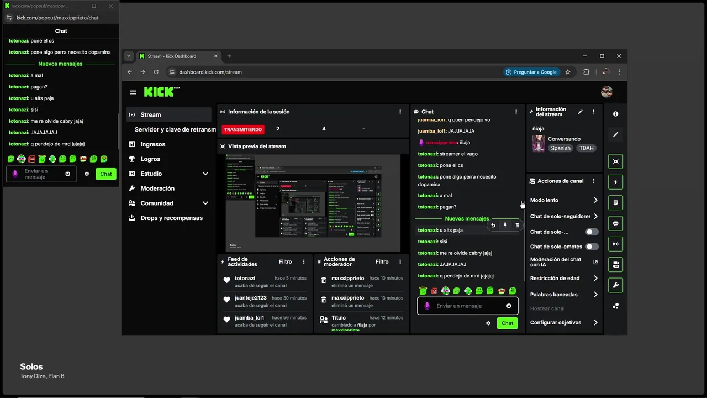
Task: Focus the dashboard Enviar un mensaje field
Action: click(x=467, y=306)
